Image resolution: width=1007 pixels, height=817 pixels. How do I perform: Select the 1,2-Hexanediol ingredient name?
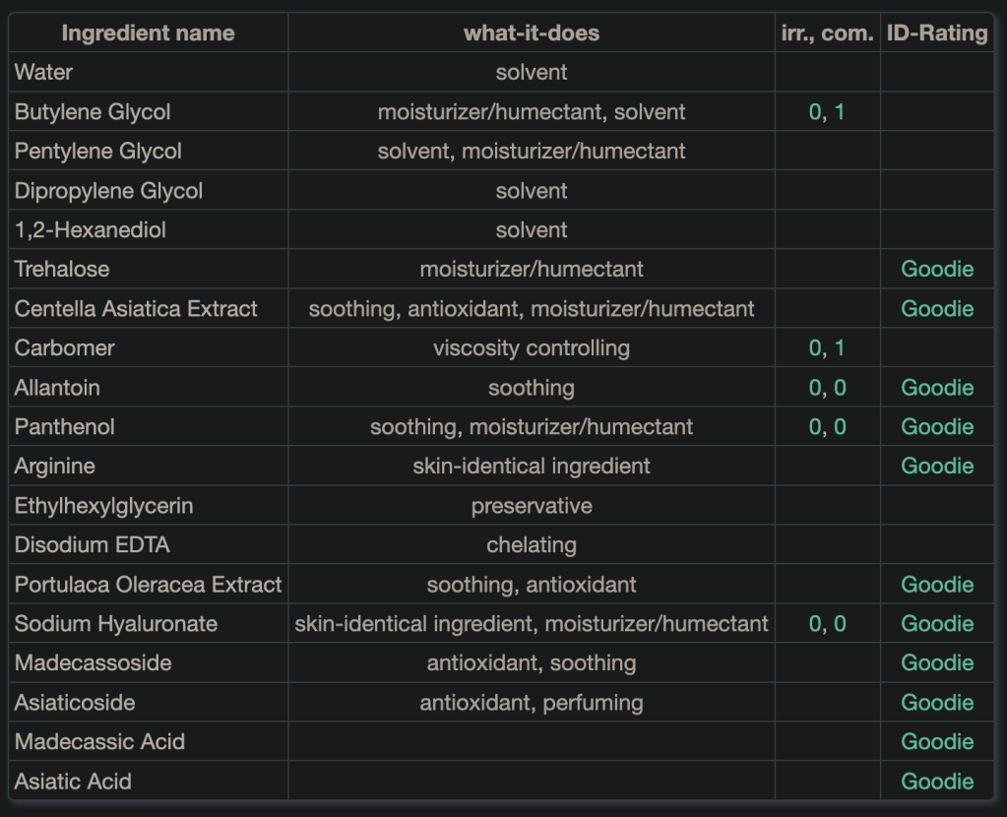click(x=91, y=230)
